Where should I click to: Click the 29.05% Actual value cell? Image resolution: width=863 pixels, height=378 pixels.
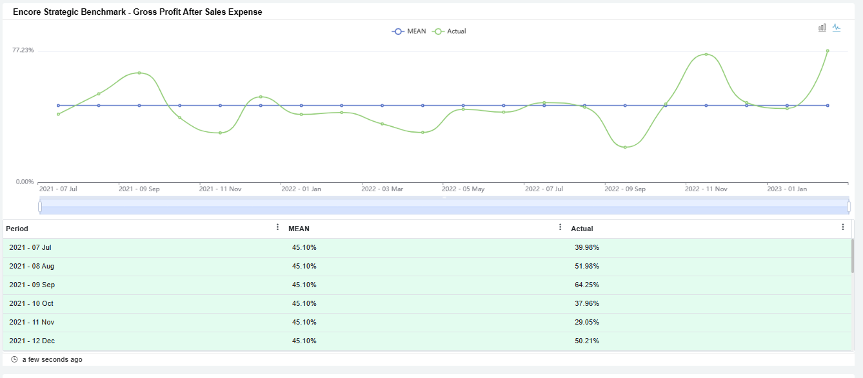(x=586, y=322)
